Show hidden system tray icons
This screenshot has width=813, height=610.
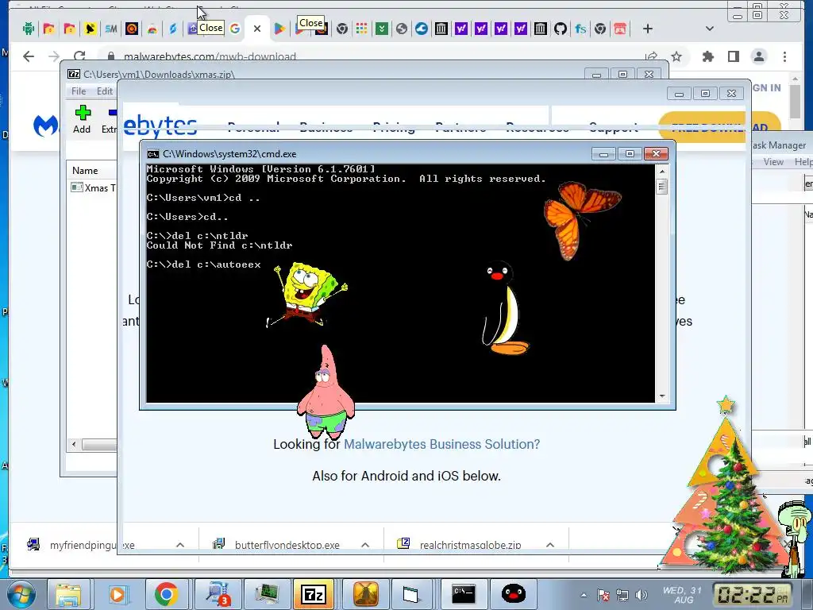tap(584, 595)
